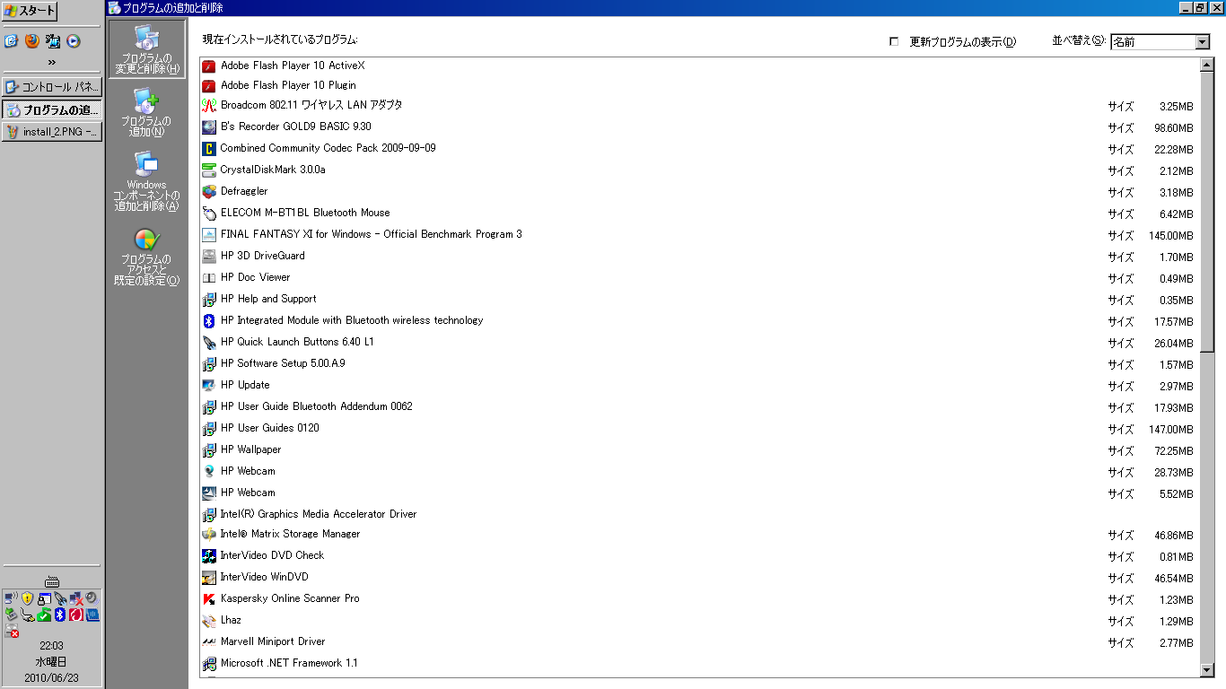The height and width of the screenshot is (689, 1226).
Task: Click the Kaspersky Online Scanner Pro icon
Action: click(209, 599)
